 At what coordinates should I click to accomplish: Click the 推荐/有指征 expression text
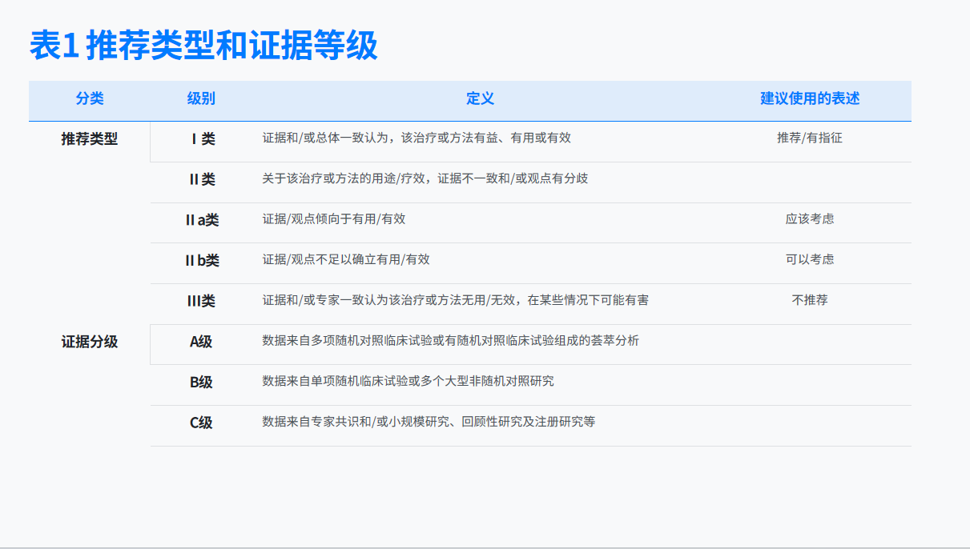pos(811,138)
